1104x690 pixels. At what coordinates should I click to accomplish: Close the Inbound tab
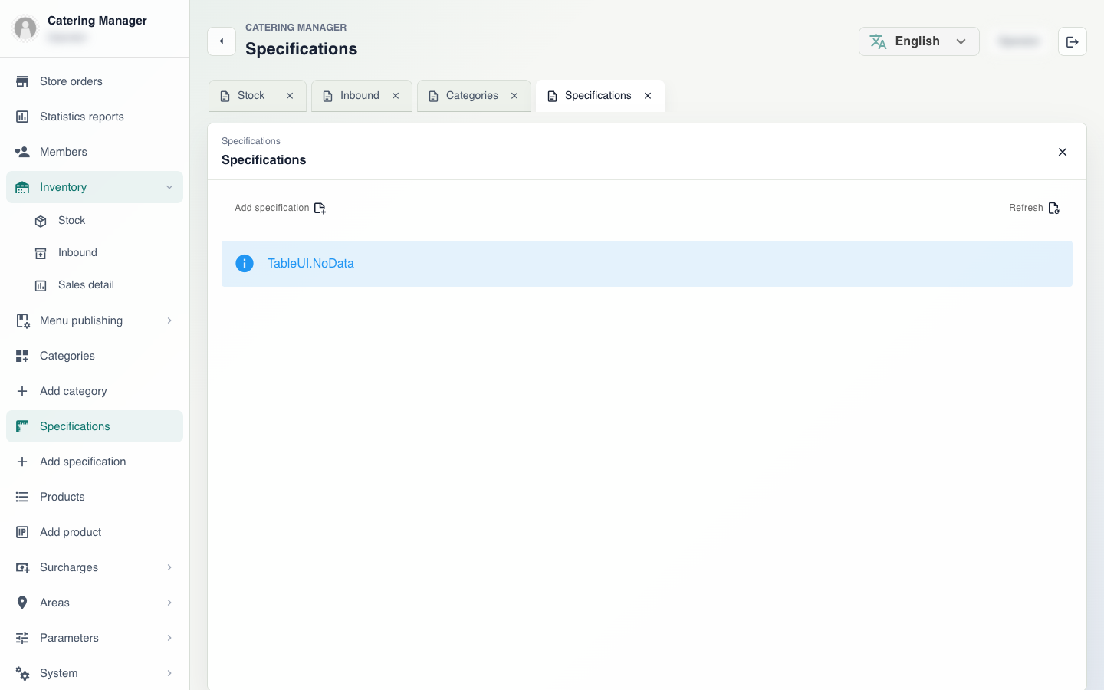tap(396, 96)
